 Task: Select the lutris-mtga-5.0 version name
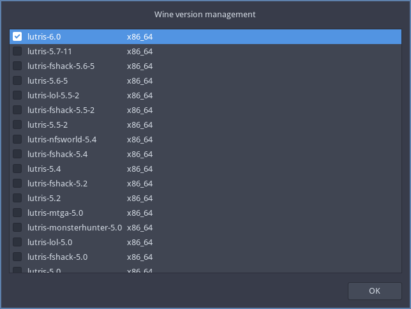(56, 213)
